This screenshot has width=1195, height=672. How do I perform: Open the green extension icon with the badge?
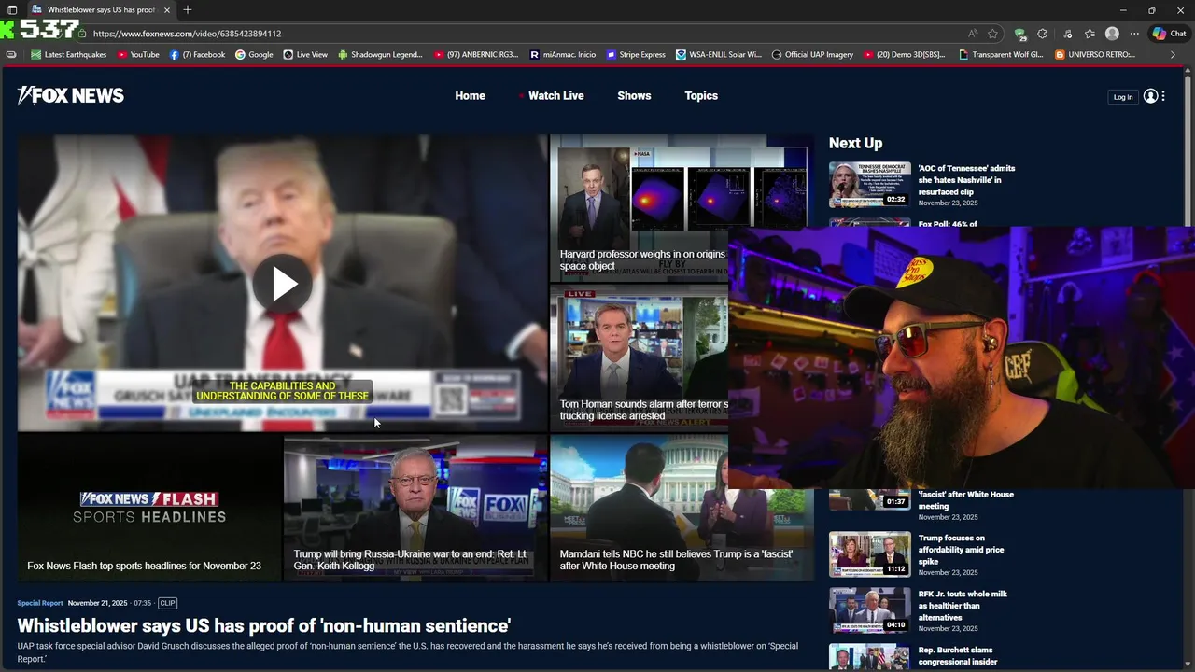[x=1020, y=34]
